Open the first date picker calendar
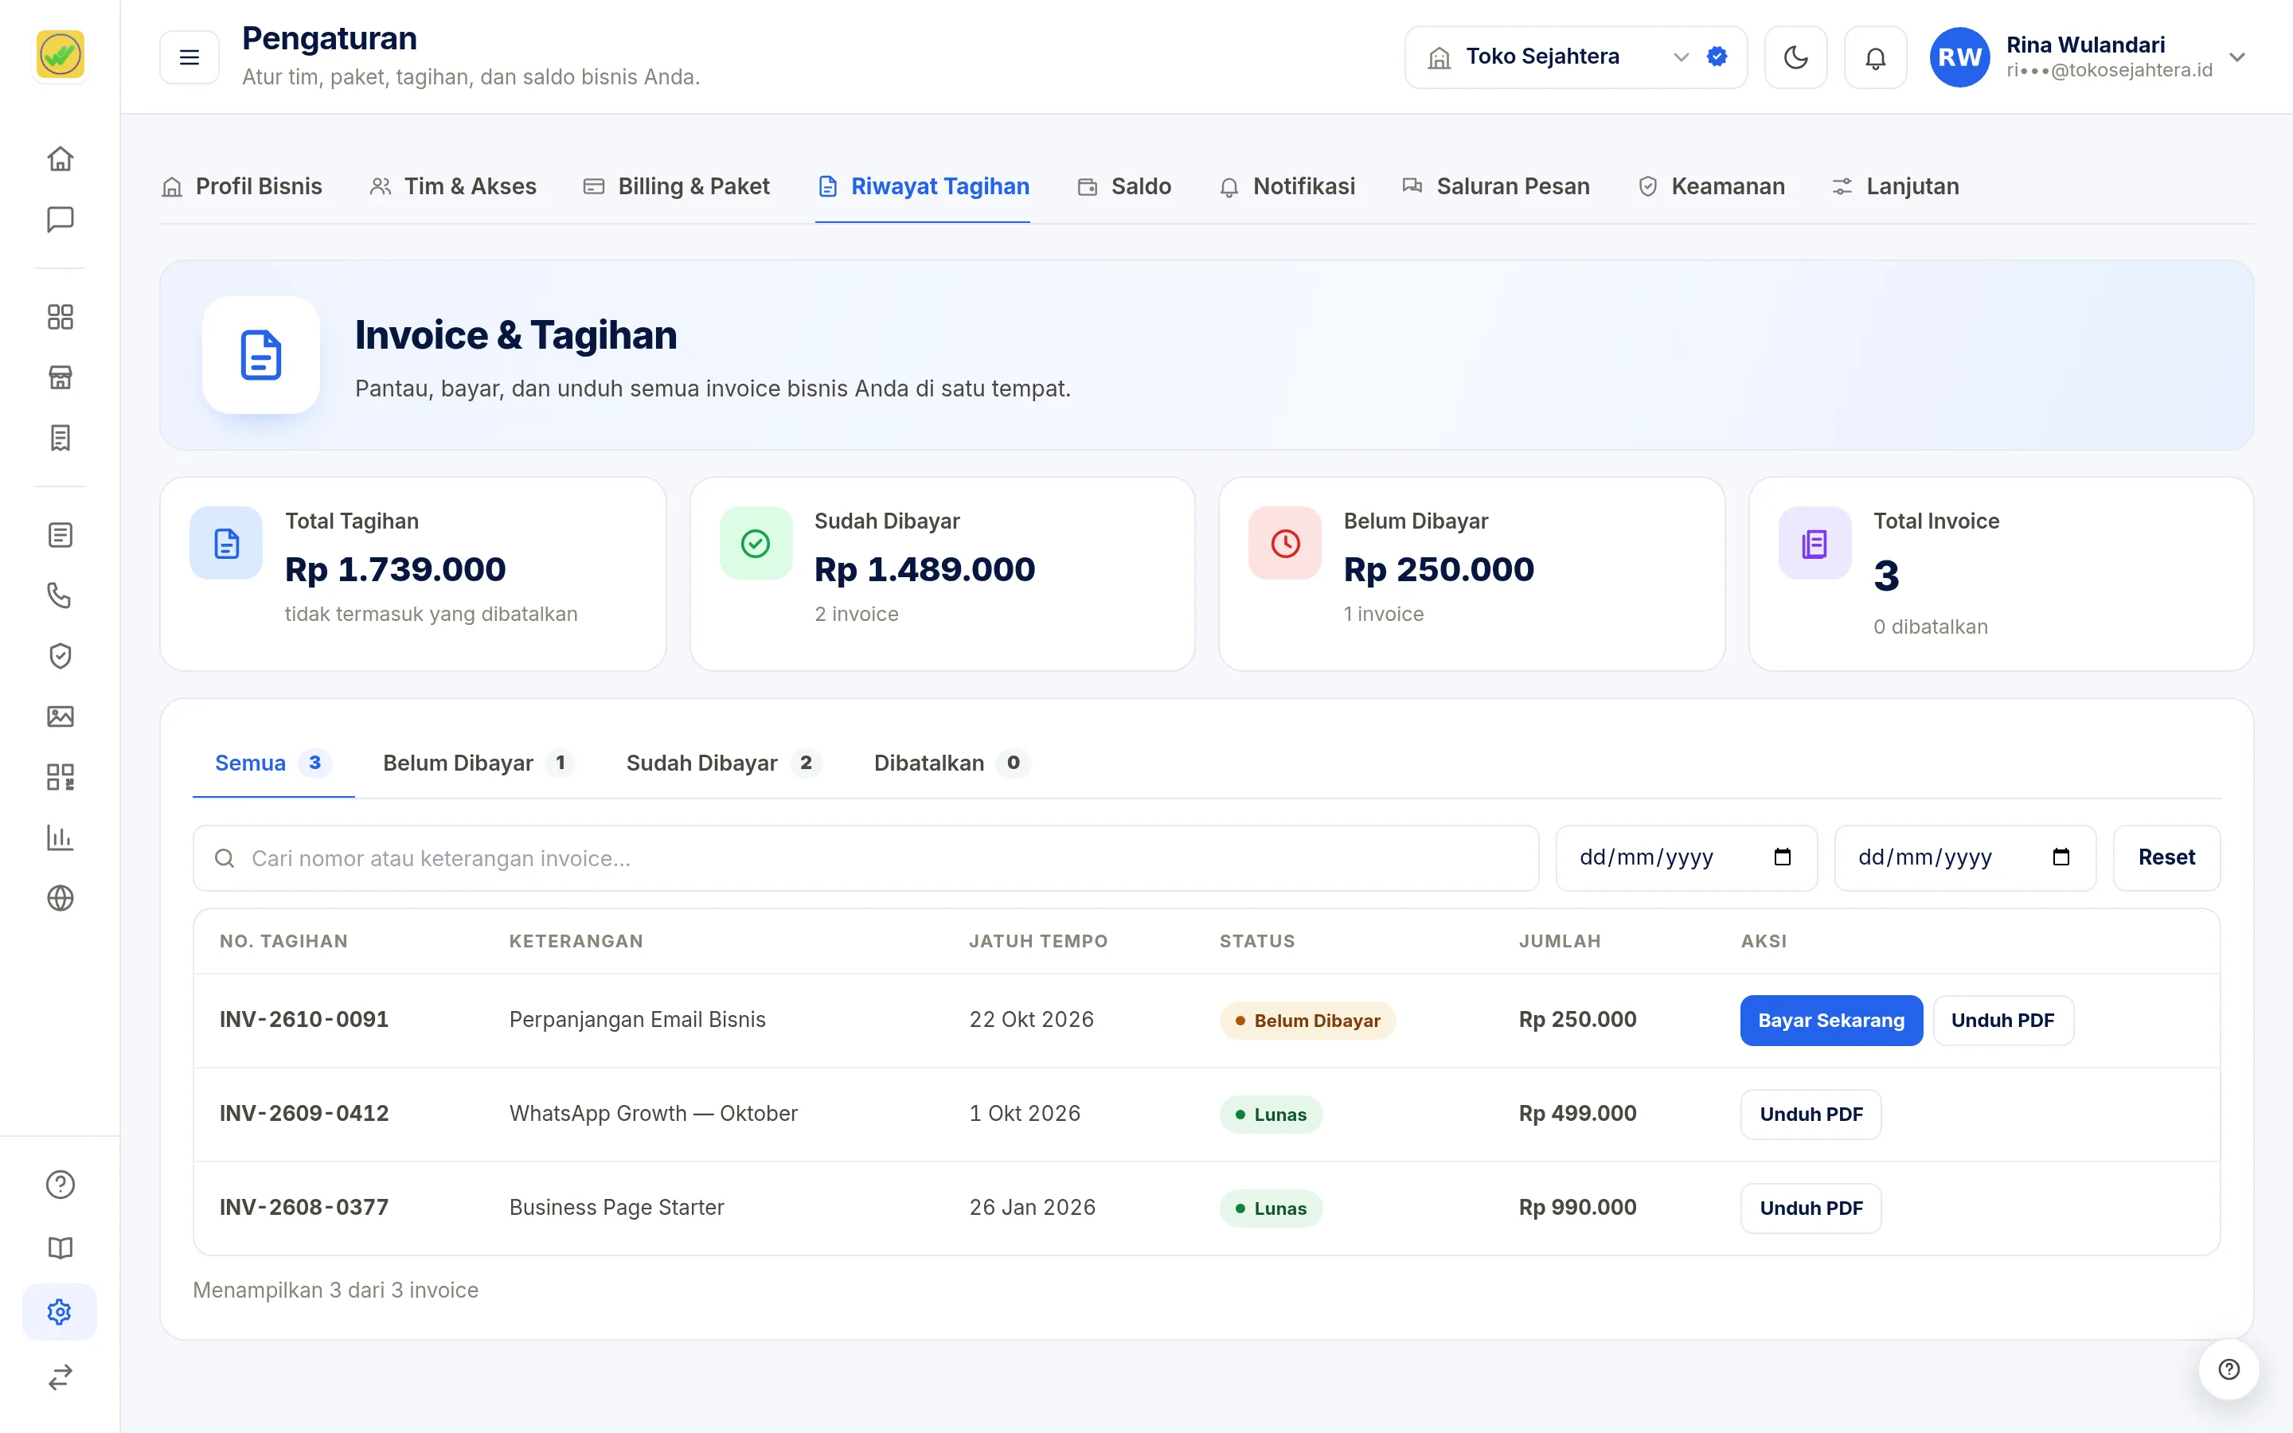Screen dimensions: 2293x1433 [x=1781, y=857]
